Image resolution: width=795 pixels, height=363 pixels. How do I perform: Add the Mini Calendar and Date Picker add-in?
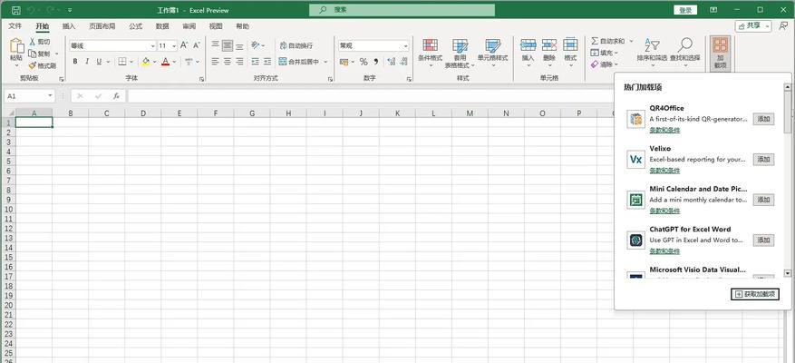[763, 200]
